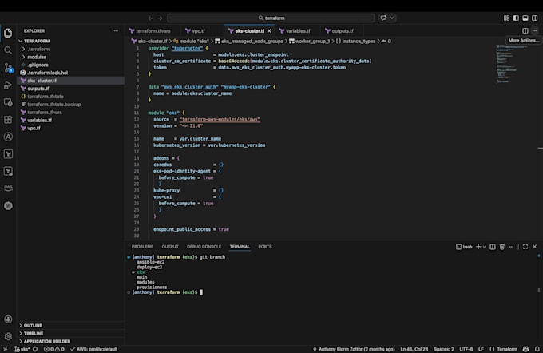Go forward with the navigation arrow
This screenshot has height=353, width=543.
pos(160,18)
